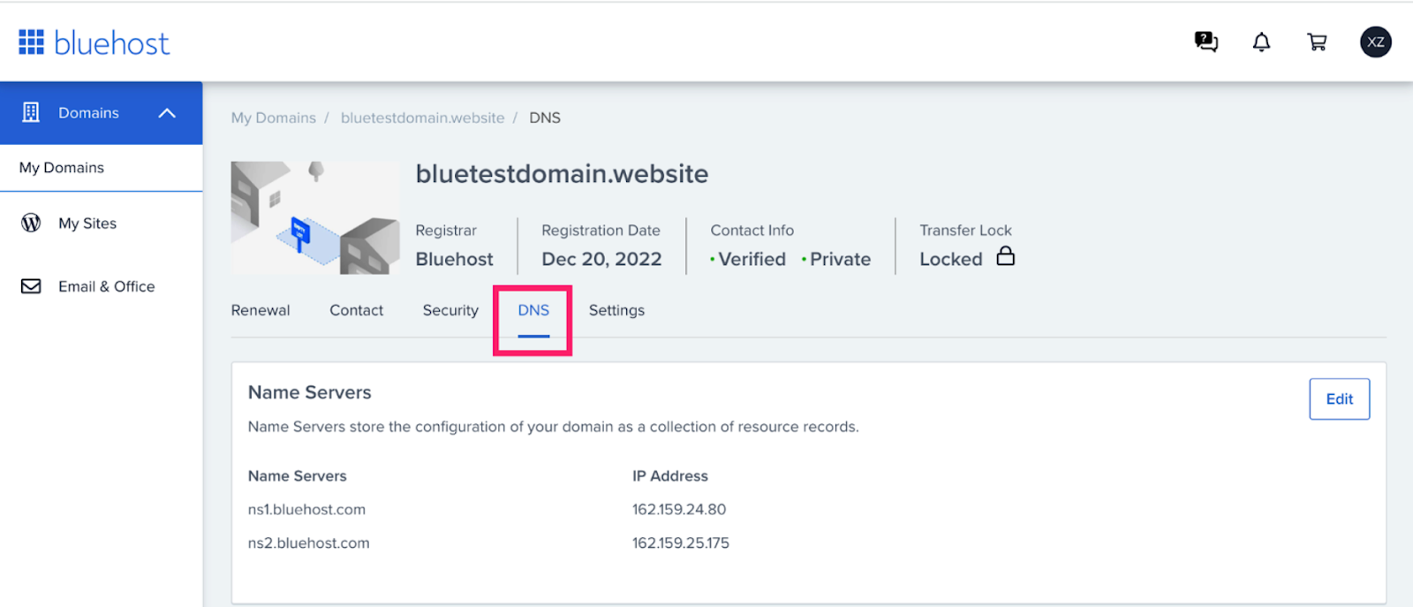Image resolution: width=1413 pixels, height=607 pixels.
Task: Open Email & Office in the sidebar
Action: [106, 286]
